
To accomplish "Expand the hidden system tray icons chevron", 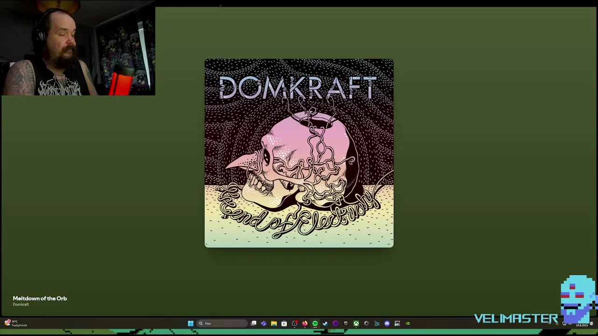I will click(x=549, y=323).
